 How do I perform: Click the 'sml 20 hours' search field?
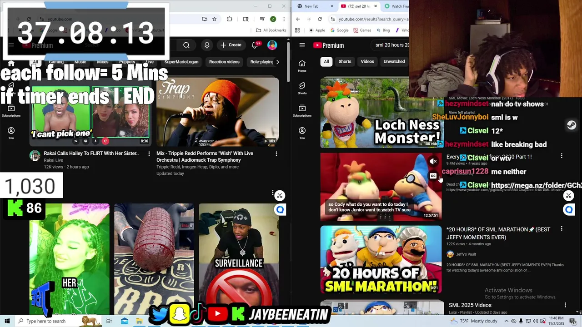[391, 45]
